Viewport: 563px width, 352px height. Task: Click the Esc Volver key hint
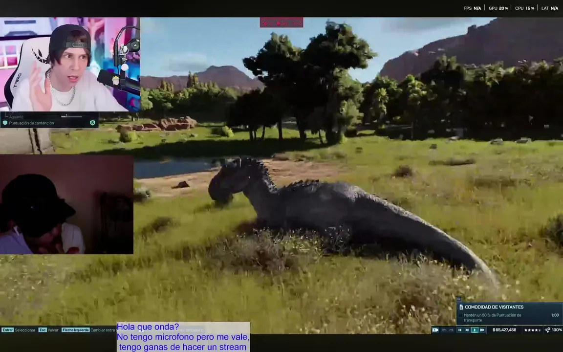(48, 330)
